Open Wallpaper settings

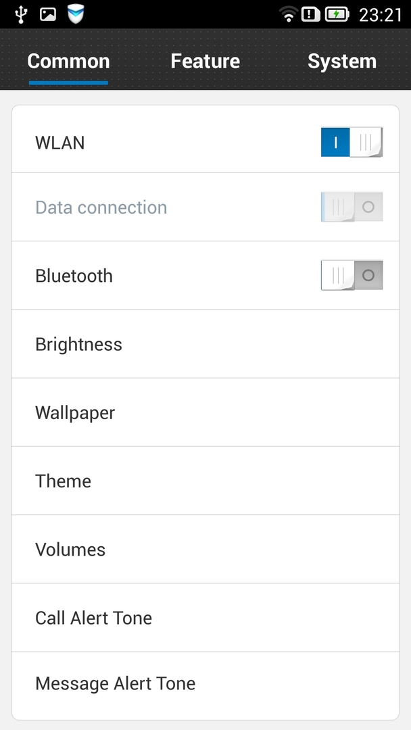point(205,412)
